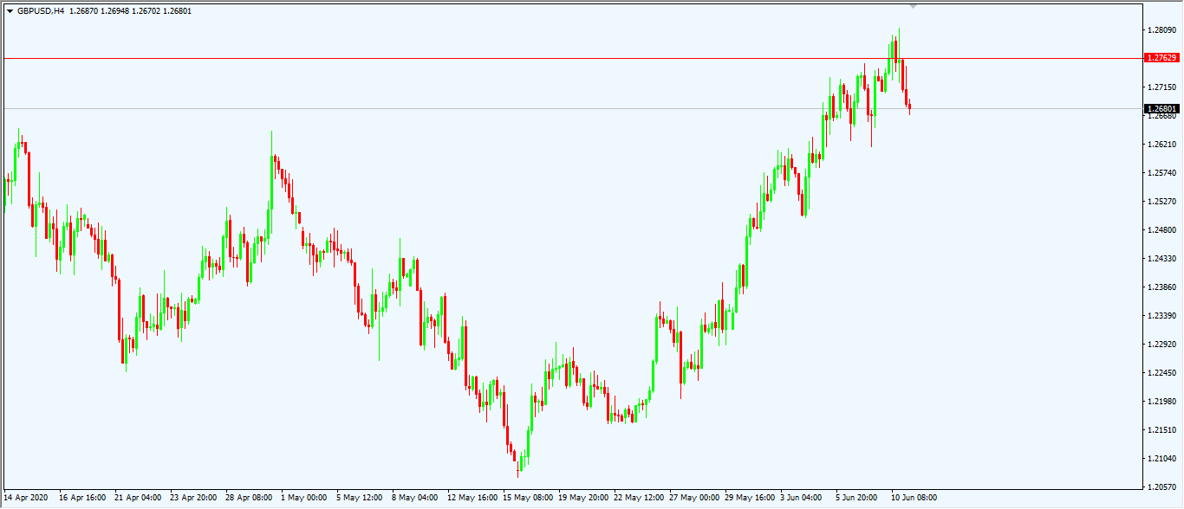Click the 1 May 00:00 time label

coord(303,498)
